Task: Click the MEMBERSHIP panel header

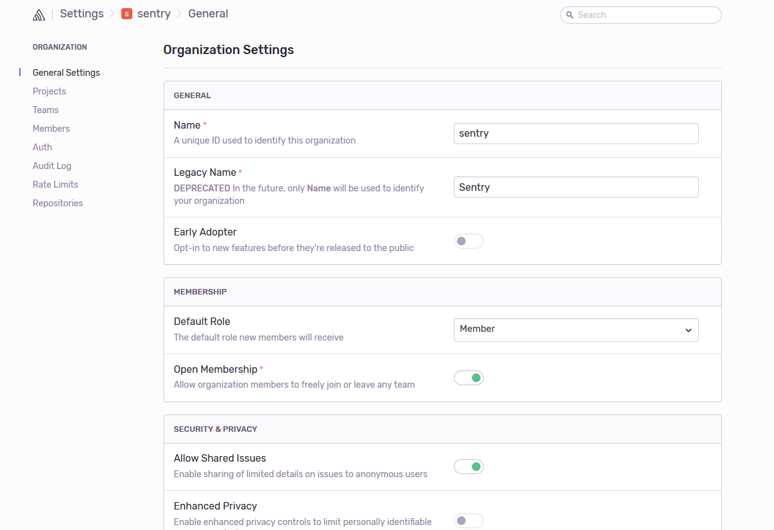Action: 442,292
